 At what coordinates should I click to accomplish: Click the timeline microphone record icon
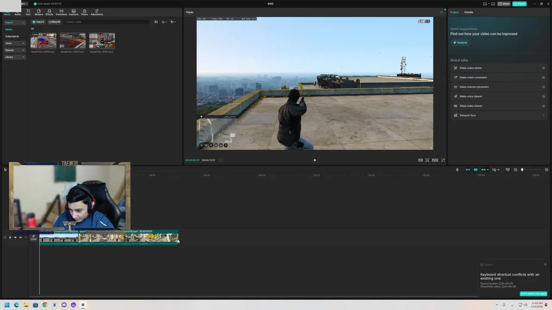click(x=457, y=170)
